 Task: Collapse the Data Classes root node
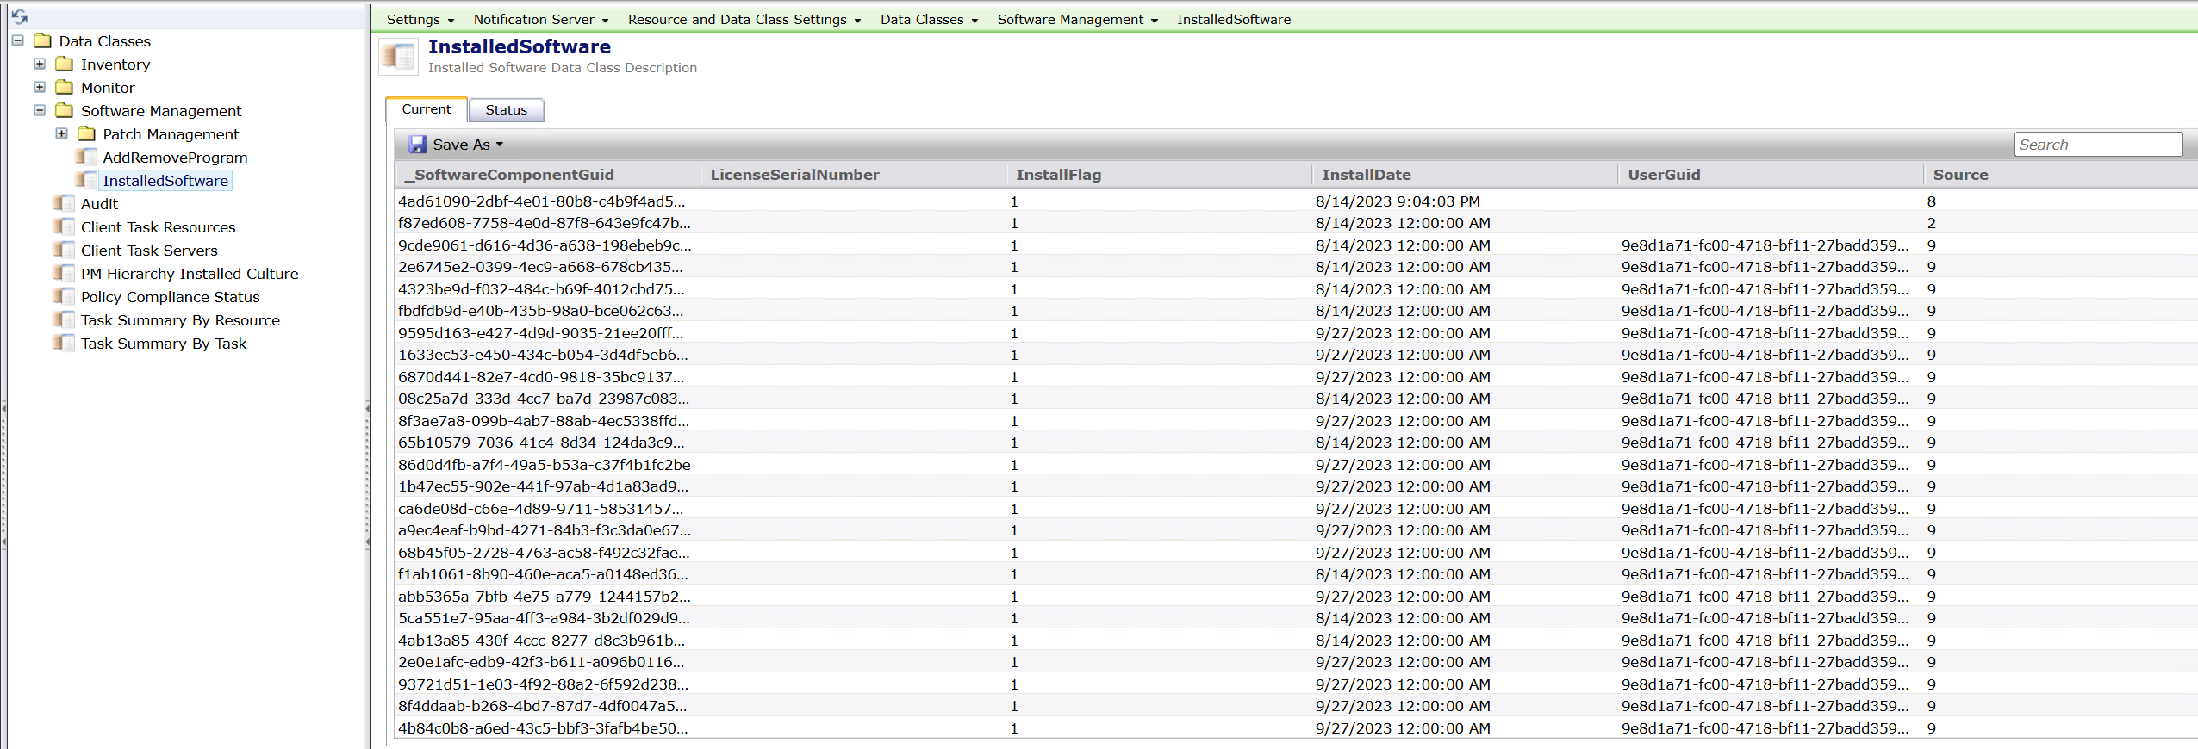click(x=17, y=41)
